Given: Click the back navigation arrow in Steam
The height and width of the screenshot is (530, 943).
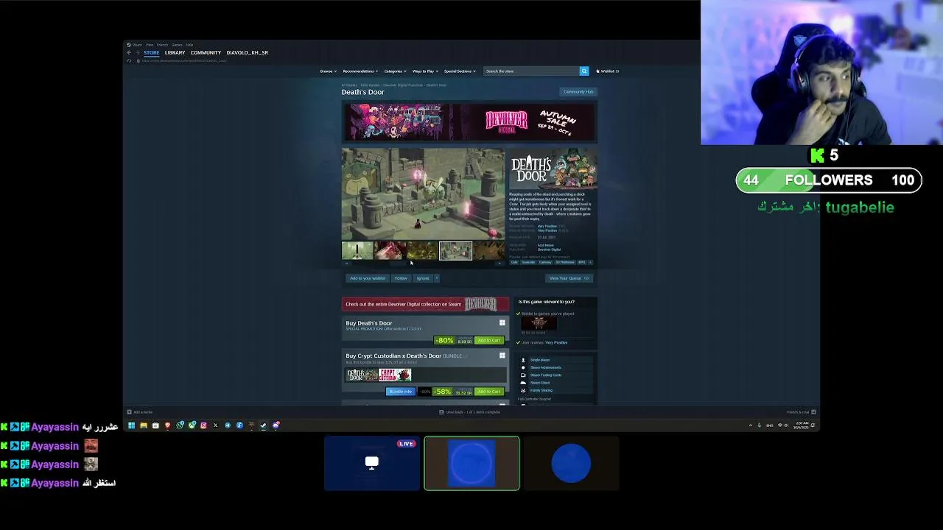Looking at the screenshot, I should 129,53.
